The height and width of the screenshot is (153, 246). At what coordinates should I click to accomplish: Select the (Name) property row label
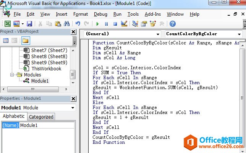(11, 125)
